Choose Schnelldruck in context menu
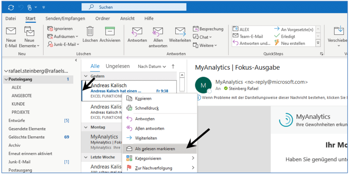 160,108
